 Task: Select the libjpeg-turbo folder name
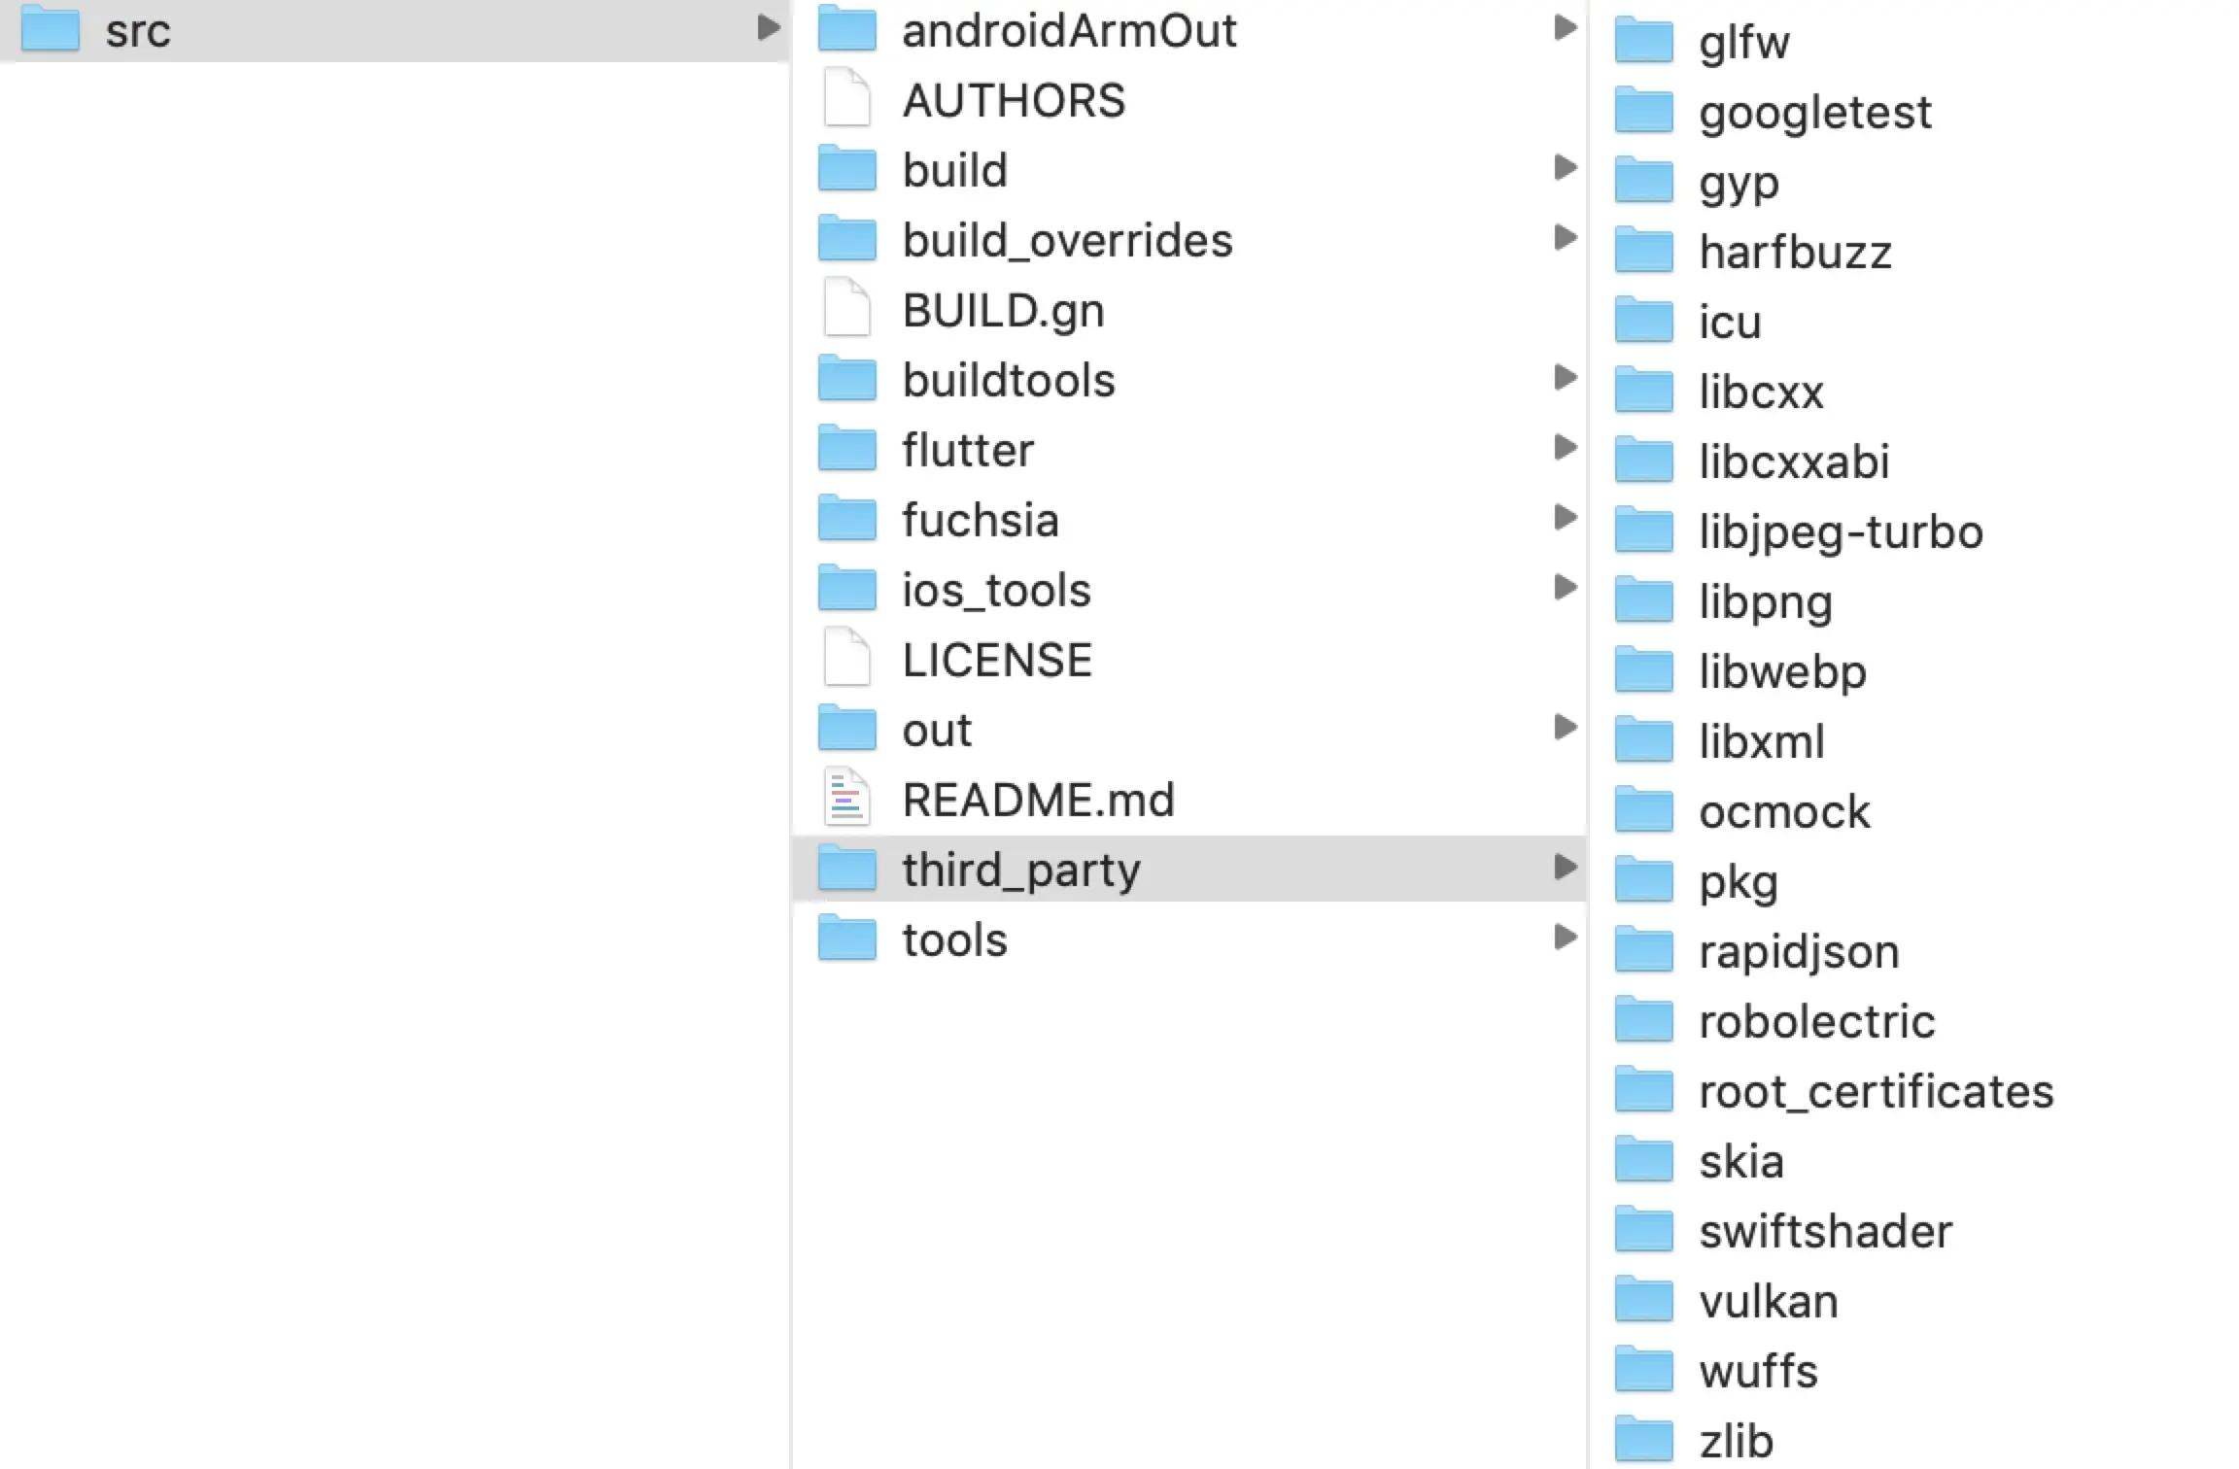coord(1841,534)
